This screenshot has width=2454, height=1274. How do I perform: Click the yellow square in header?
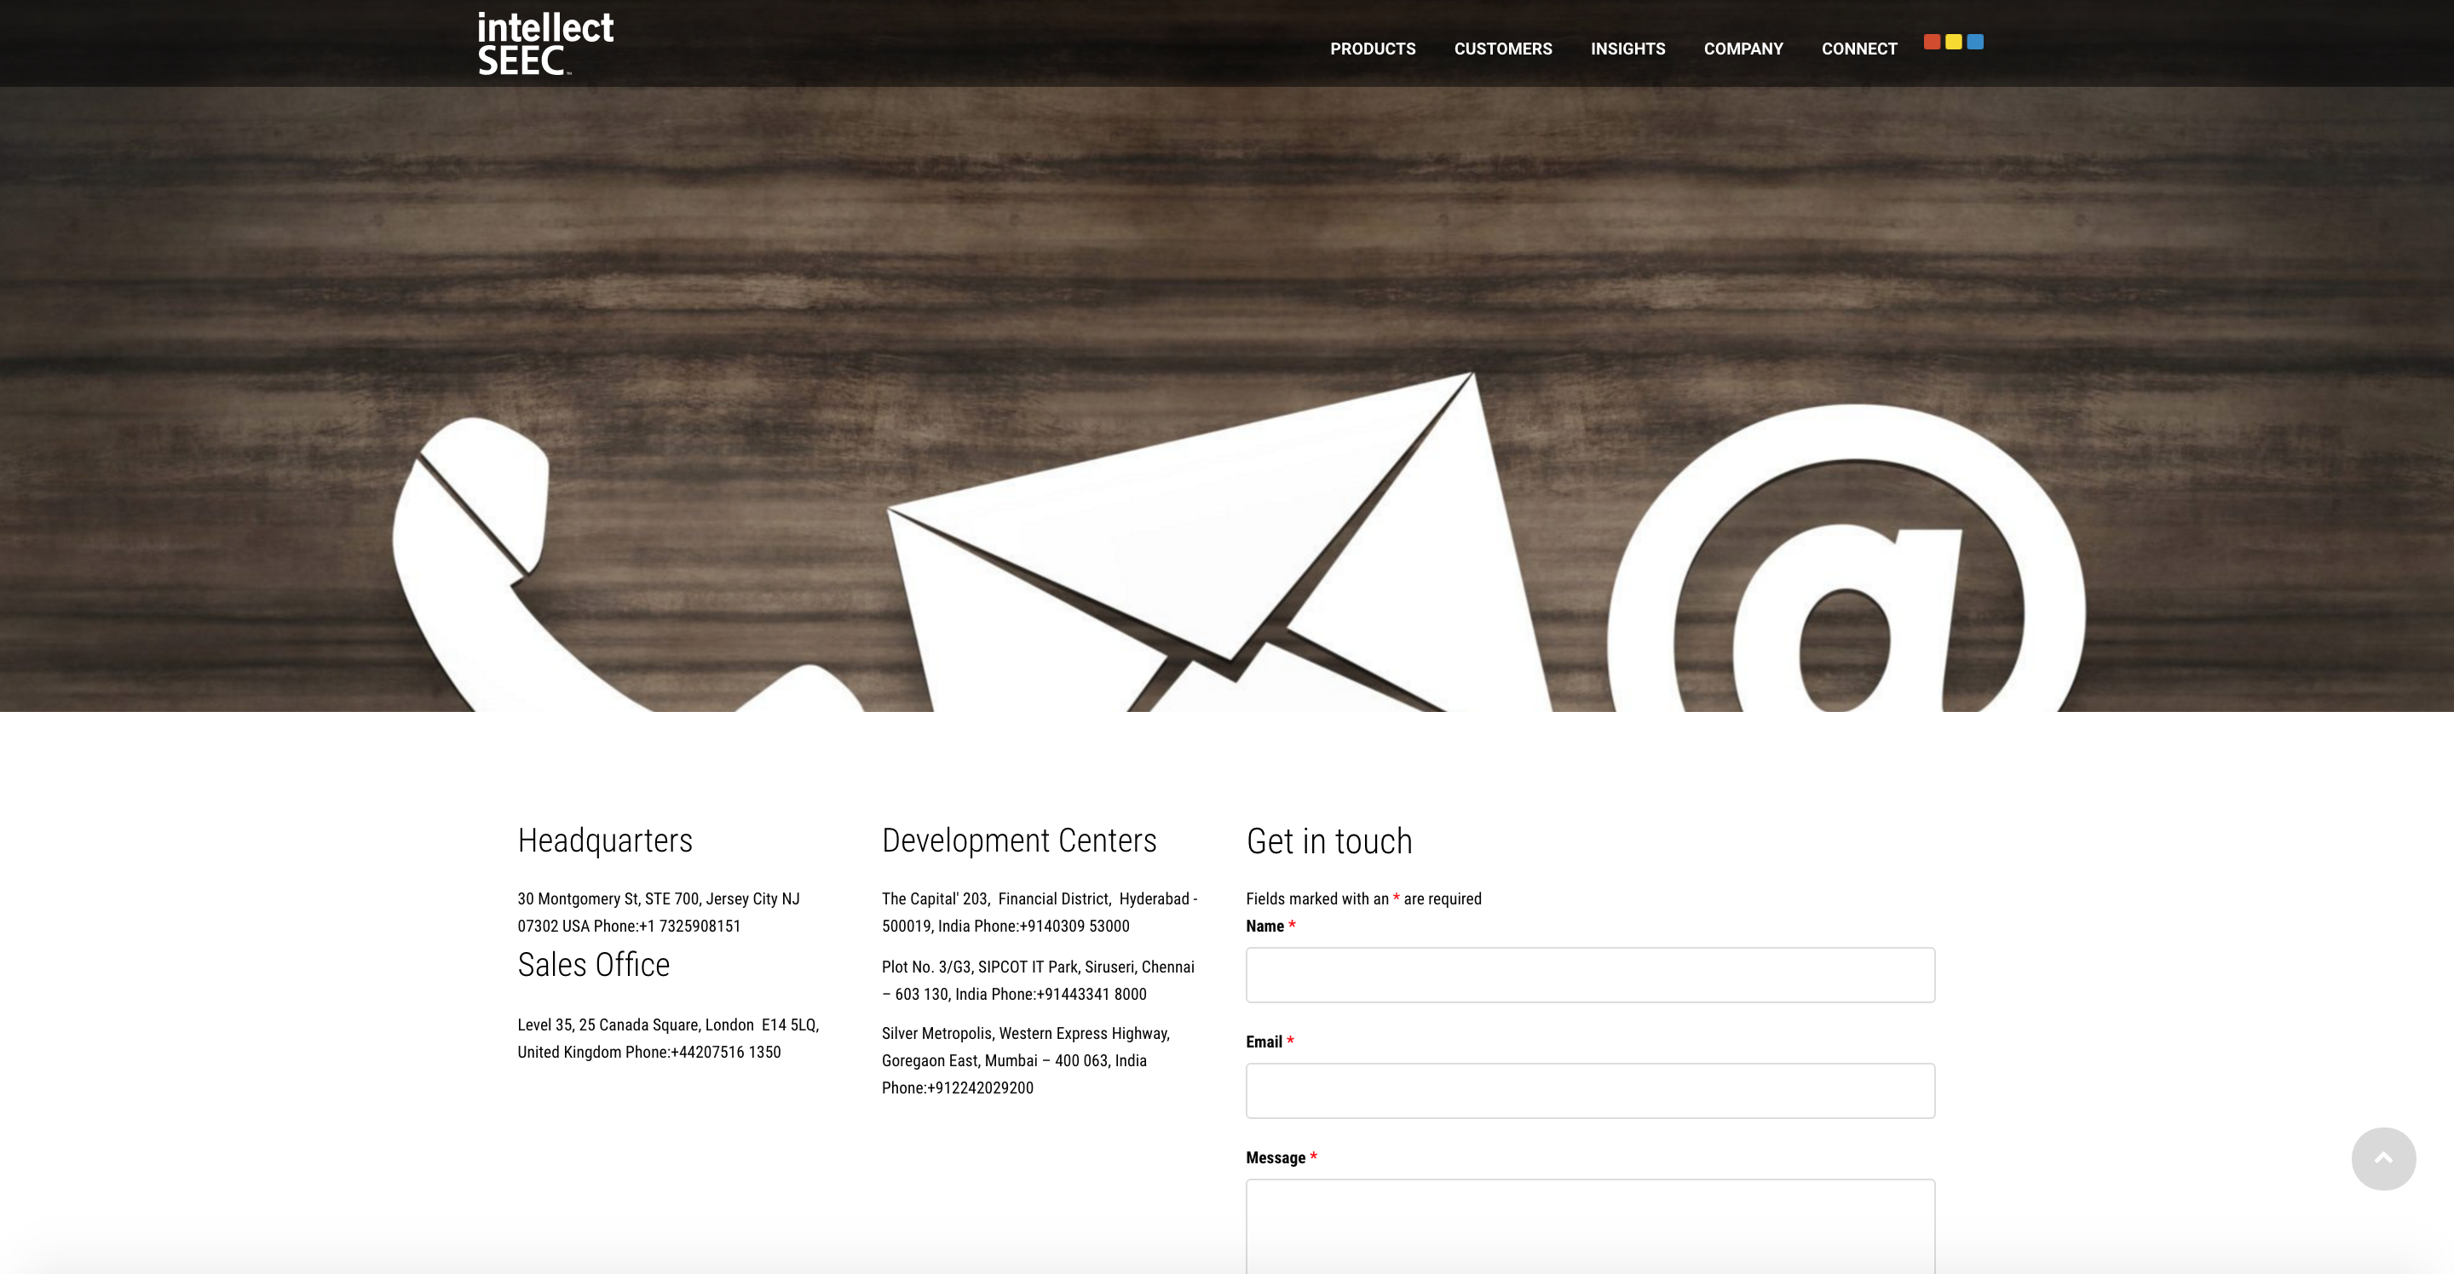pyautogui.click(x=1953, y=42)
